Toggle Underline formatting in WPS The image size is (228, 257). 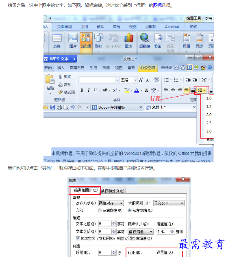point(95,90)
